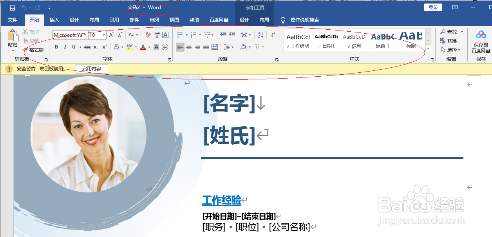492x237 pixels.
Task: Apply paragraph shading paint bucket
Action: 243,47
